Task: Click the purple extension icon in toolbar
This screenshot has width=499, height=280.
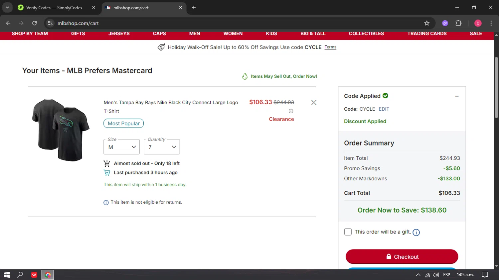Action: 445,23
